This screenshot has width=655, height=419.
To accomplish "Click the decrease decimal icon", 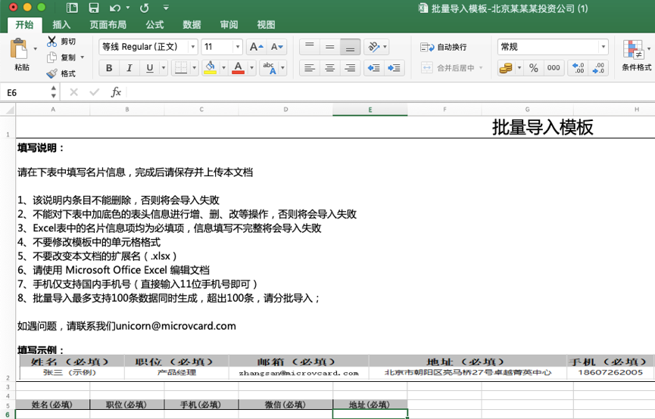I will click(x=598, y=67).
